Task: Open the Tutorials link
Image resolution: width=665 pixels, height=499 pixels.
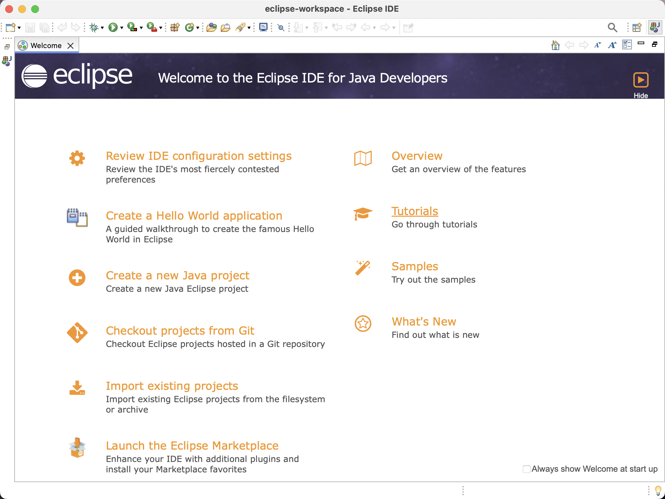Action: point(415,211)
